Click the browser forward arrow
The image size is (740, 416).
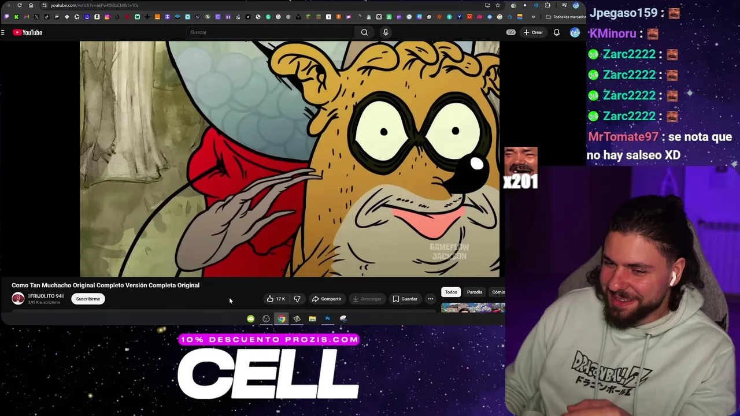point(8,5)
